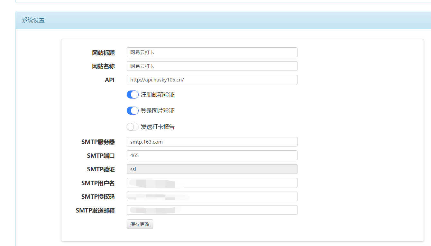This screenshot has height=246, width=431.
Task: Enable the 发送打卡报告 toggle
Action: coord(133,127)
